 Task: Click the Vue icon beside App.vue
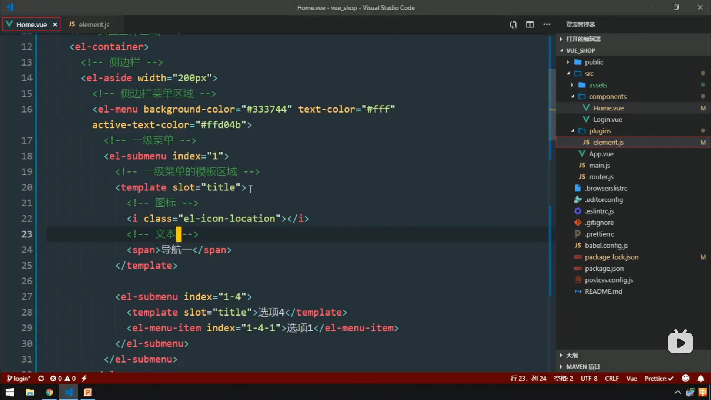582,154
